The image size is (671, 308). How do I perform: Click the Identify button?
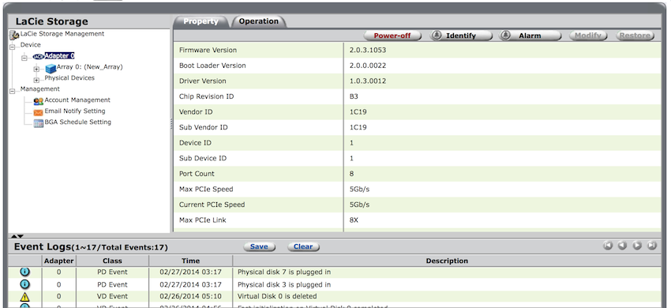tap(461, 36)
